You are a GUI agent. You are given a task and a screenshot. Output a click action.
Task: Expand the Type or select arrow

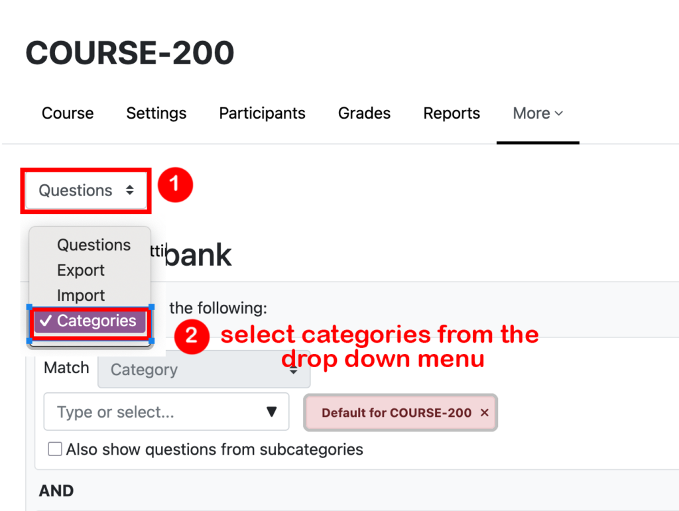click(271, 412)
